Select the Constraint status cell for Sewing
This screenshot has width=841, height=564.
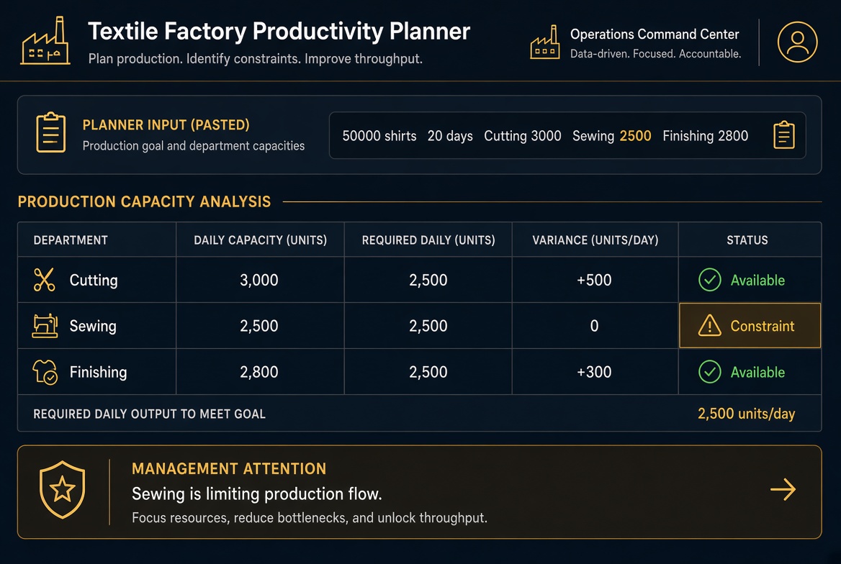[x=750, y=325]
